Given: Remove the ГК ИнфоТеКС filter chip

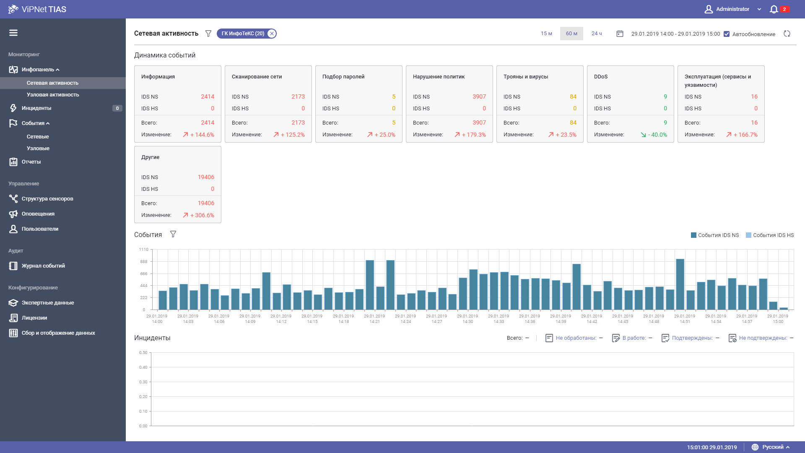Looking at the screenshot, I should click(x=272, y=34).
